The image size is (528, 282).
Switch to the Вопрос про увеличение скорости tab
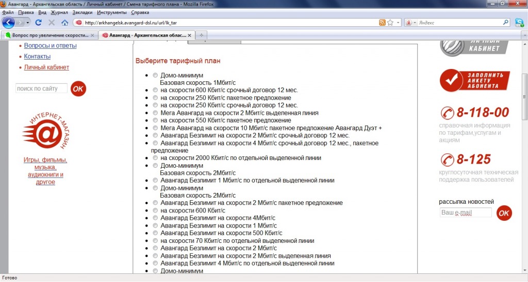pos(50,35)
